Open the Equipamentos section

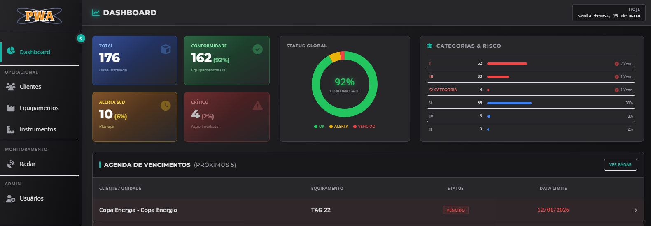tap(39, 108)
